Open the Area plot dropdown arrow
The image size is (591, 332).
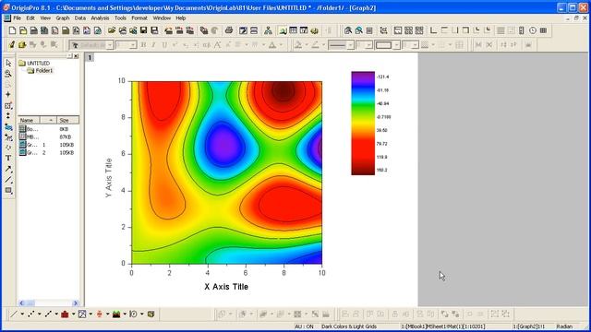125,314
